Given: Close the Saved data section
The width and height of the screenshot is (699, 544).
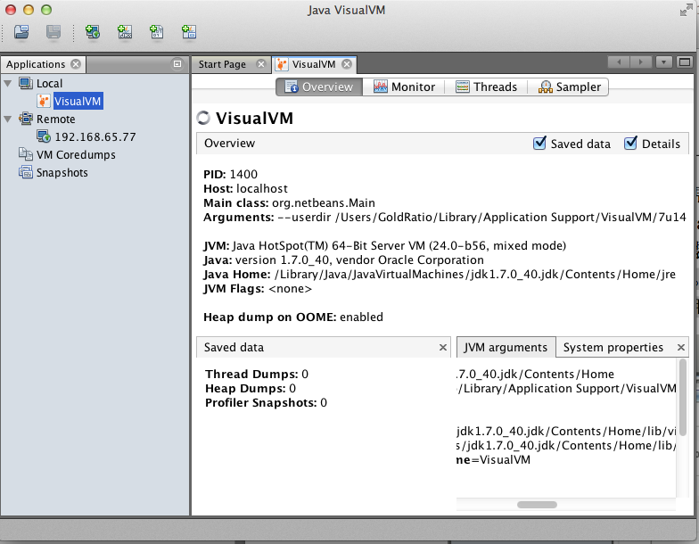Looking at the screenshot, I should coord(442,348).
